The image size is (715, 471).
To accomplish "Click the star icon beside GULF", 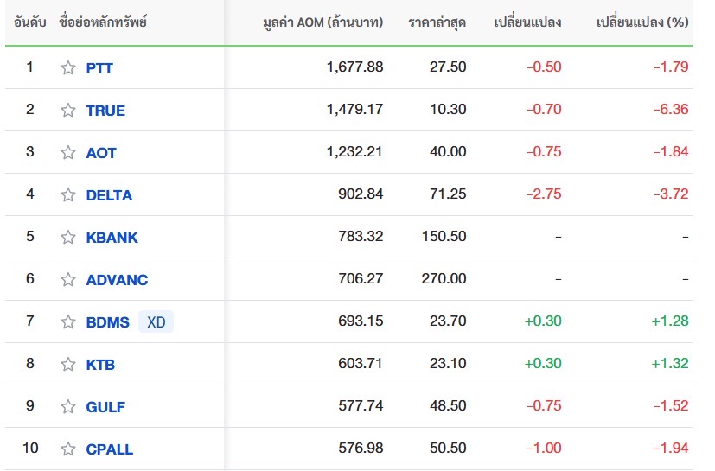I will (x=68, y=407).
